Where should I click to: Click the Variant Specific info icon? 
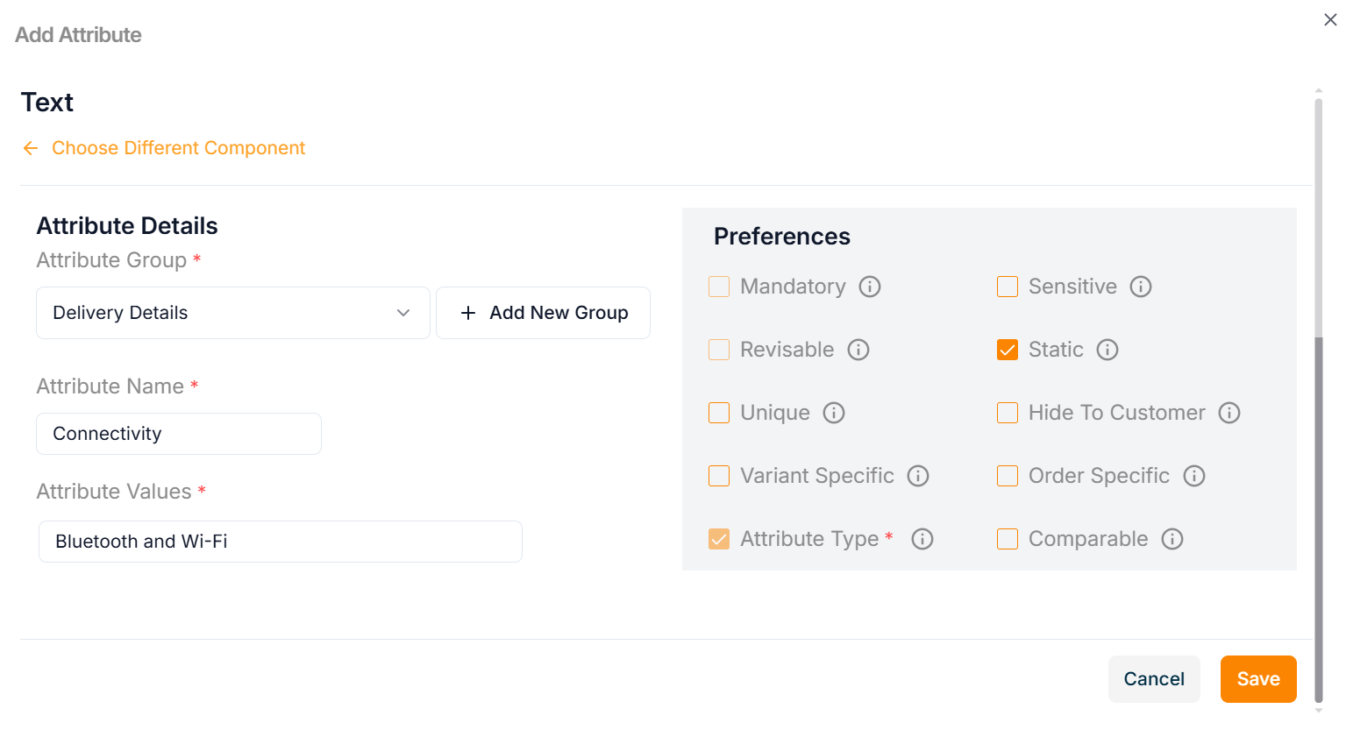click(917, 476)
